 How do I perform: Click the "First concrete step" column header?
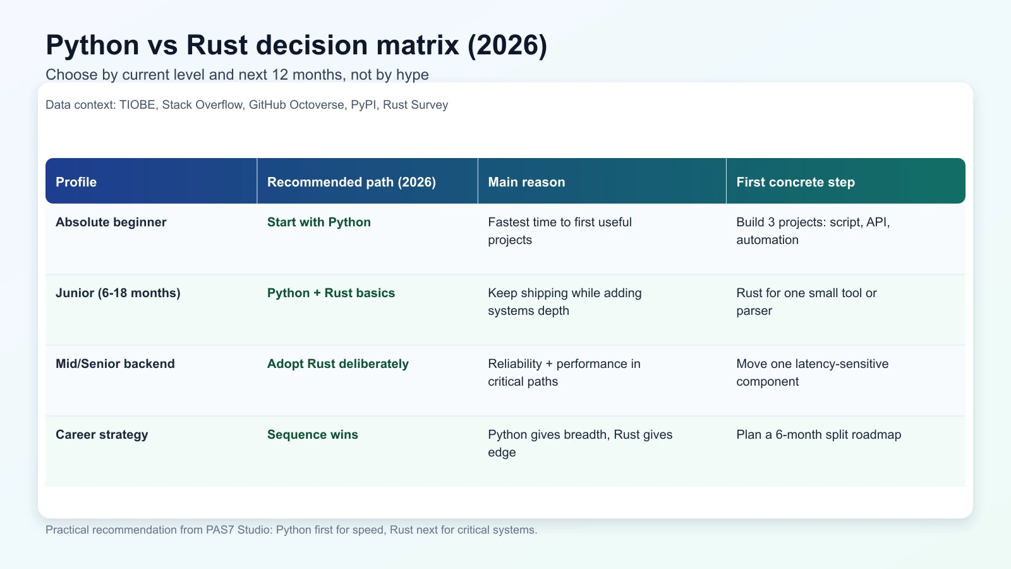click(x=796, y=181)
